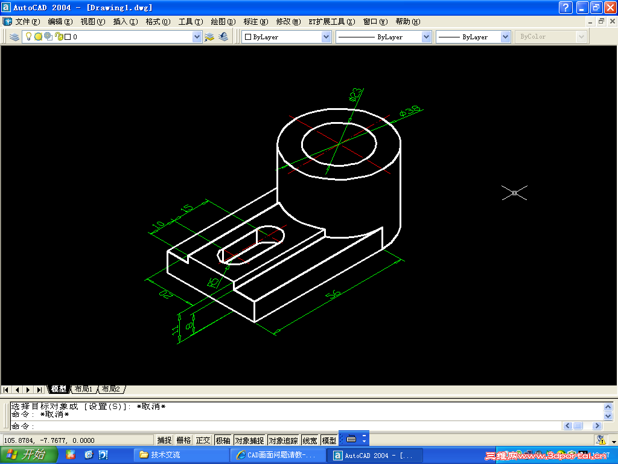Click the Layer Previous icon
Screen dimensions: 618x464
[223, 37]
